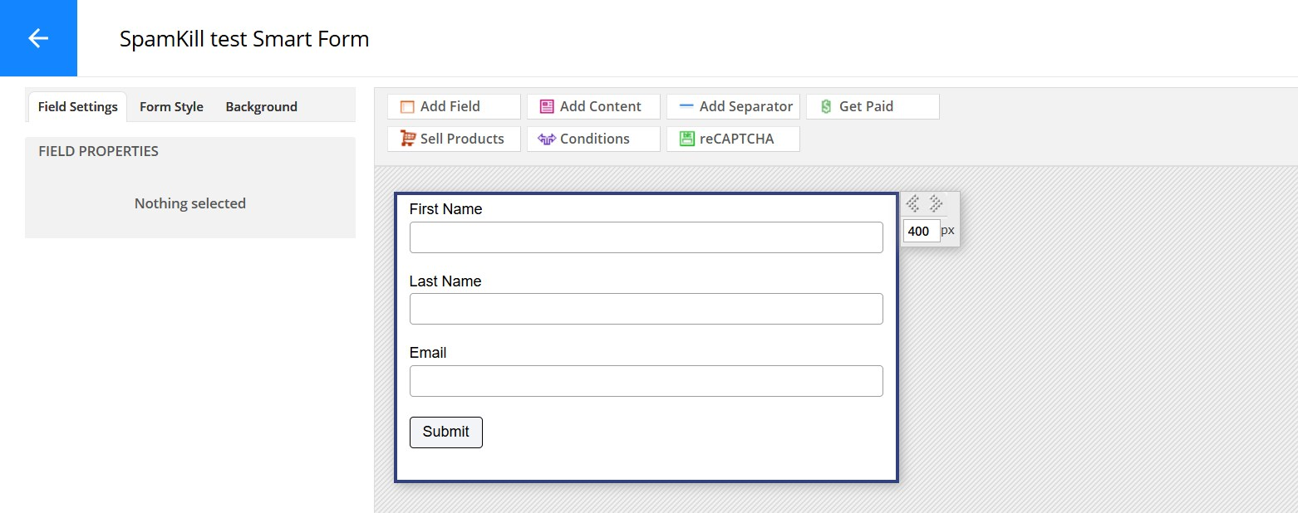
Task: Click the Add Content button label
Action: pos(601,106)
